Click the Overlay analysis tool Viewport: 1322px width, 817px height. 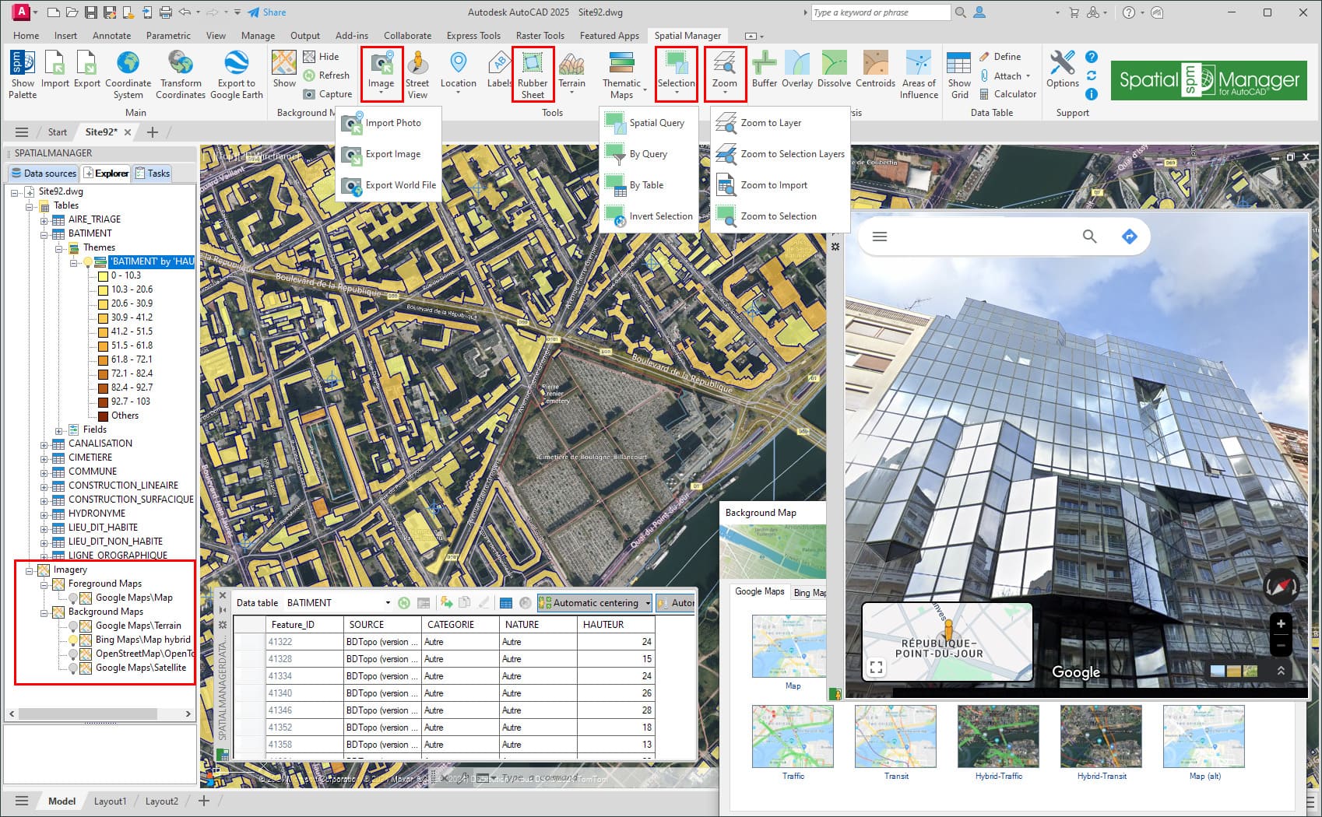point(797,70)
